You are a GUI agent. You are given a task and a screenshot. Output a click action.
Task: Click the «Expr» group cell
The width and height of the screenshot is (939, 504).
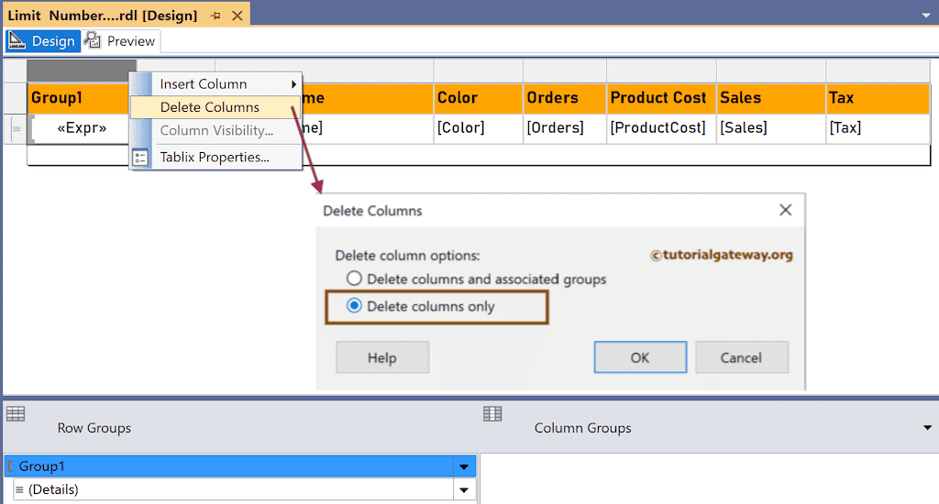click(81, 128)
